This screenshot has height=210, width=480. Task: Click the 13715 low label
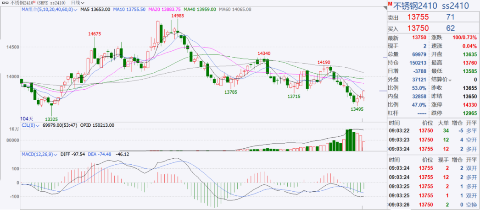coord(294,97)
